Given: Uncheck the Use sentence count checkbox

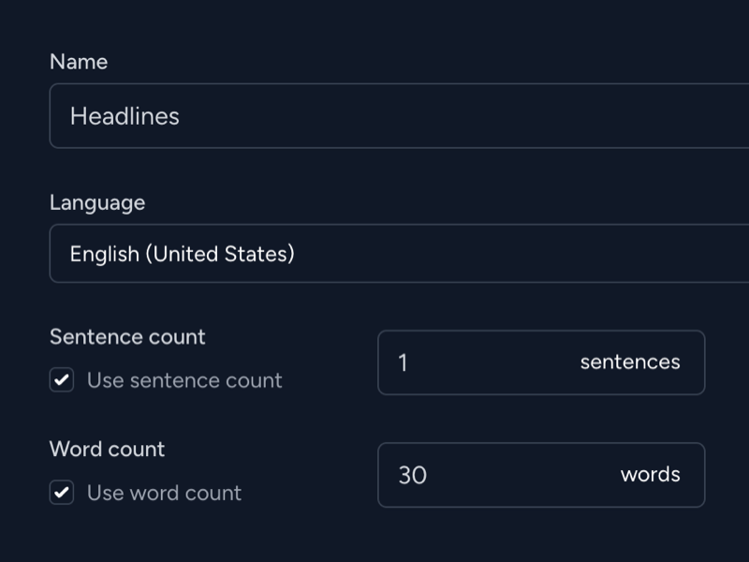Looking at the screenshot, I should [x=62, y=380].
